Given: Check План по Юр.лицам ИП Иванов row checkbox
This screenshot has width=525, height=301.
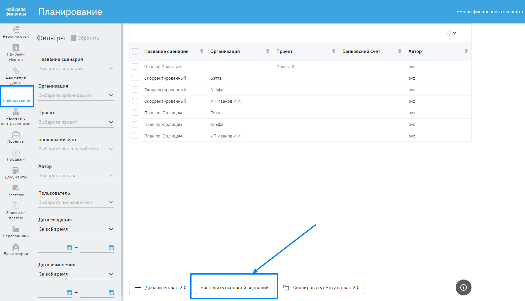Looking at the screenshot, I should 135,136.
